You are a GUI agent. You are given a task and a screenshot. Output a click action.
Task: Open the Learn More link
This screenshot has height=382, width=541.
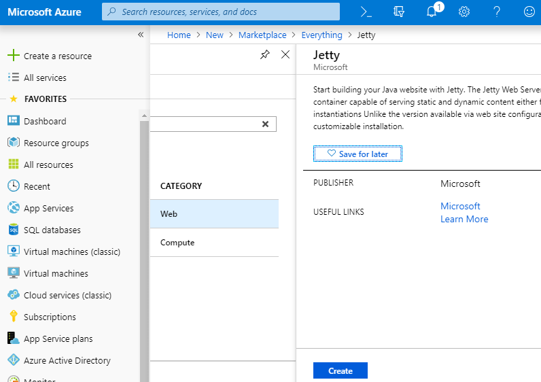tap(464, 219)
